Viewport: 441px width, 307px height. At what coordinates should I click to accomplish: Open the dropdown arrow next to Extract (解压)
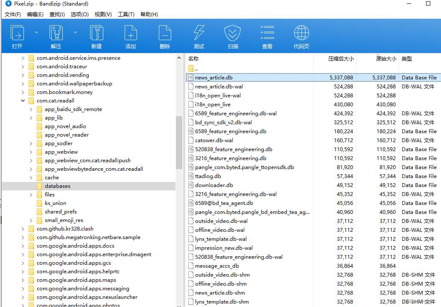point(76,32)
